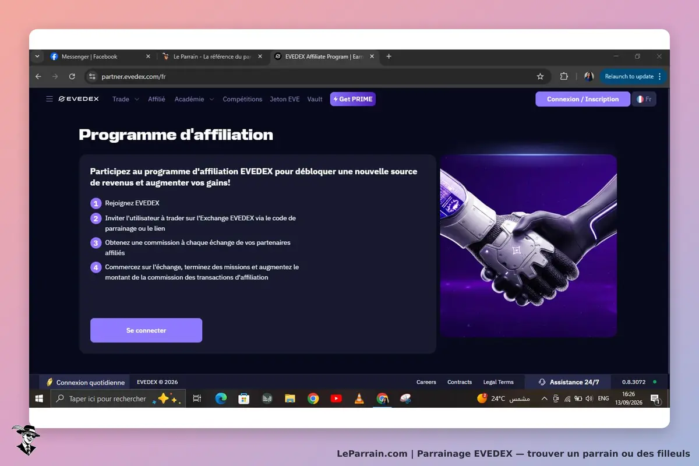Reload the current page
Image resolution: width=699 pixels, height=466 pixels.
(x=72, y=76)
